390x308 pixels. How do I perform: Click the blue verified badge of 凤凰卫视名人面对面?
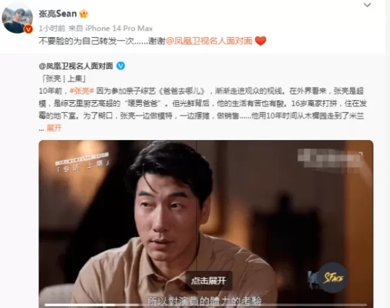pyautogui.click(x=121, y=66)
